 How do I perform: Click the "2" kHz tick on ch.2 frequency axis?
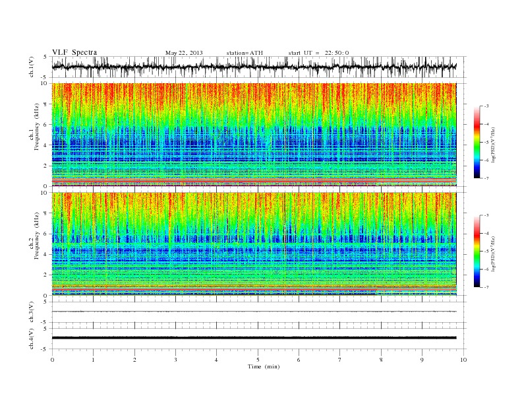[x=46, y=275]
